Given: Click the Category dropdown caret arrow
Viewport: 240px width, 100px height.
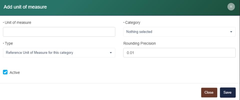Looking at the screenshot, I should pyautogui.click(x=231, y=32).
